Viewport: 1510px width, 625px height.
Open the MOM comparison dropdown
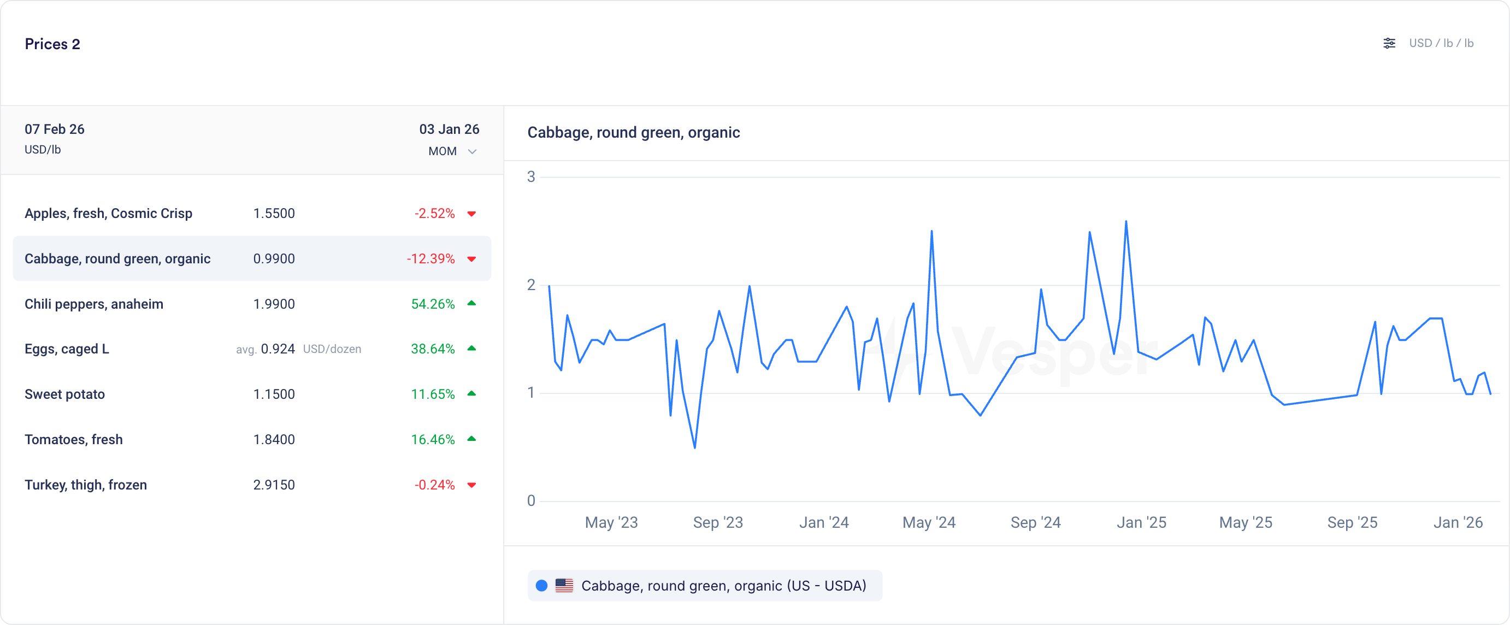(441, 151)
